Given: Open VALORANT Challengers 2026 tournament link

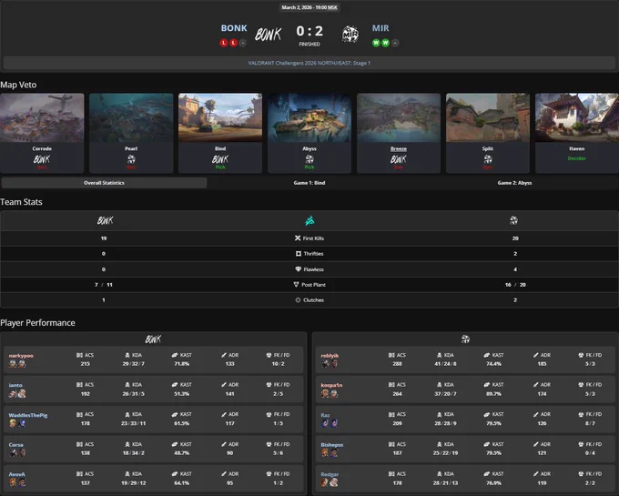Looking at the screenshot, I should click(309, 63).
